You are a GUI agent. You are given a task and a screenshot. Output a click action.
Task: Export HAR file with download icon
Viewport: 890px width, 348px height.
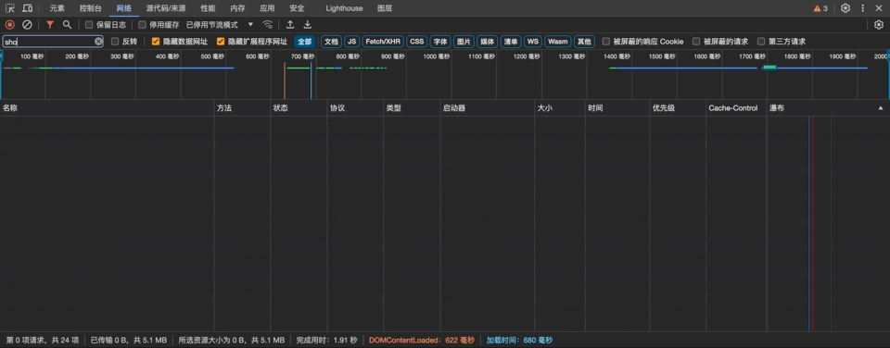point(307,25)
